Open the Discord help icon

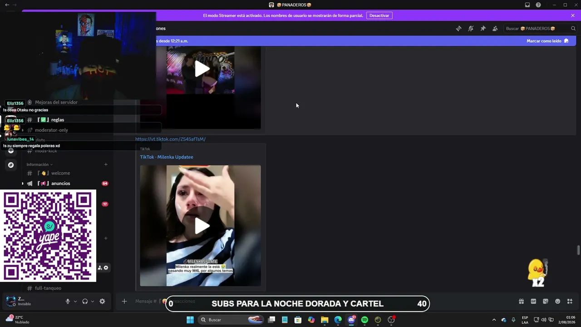538,5
